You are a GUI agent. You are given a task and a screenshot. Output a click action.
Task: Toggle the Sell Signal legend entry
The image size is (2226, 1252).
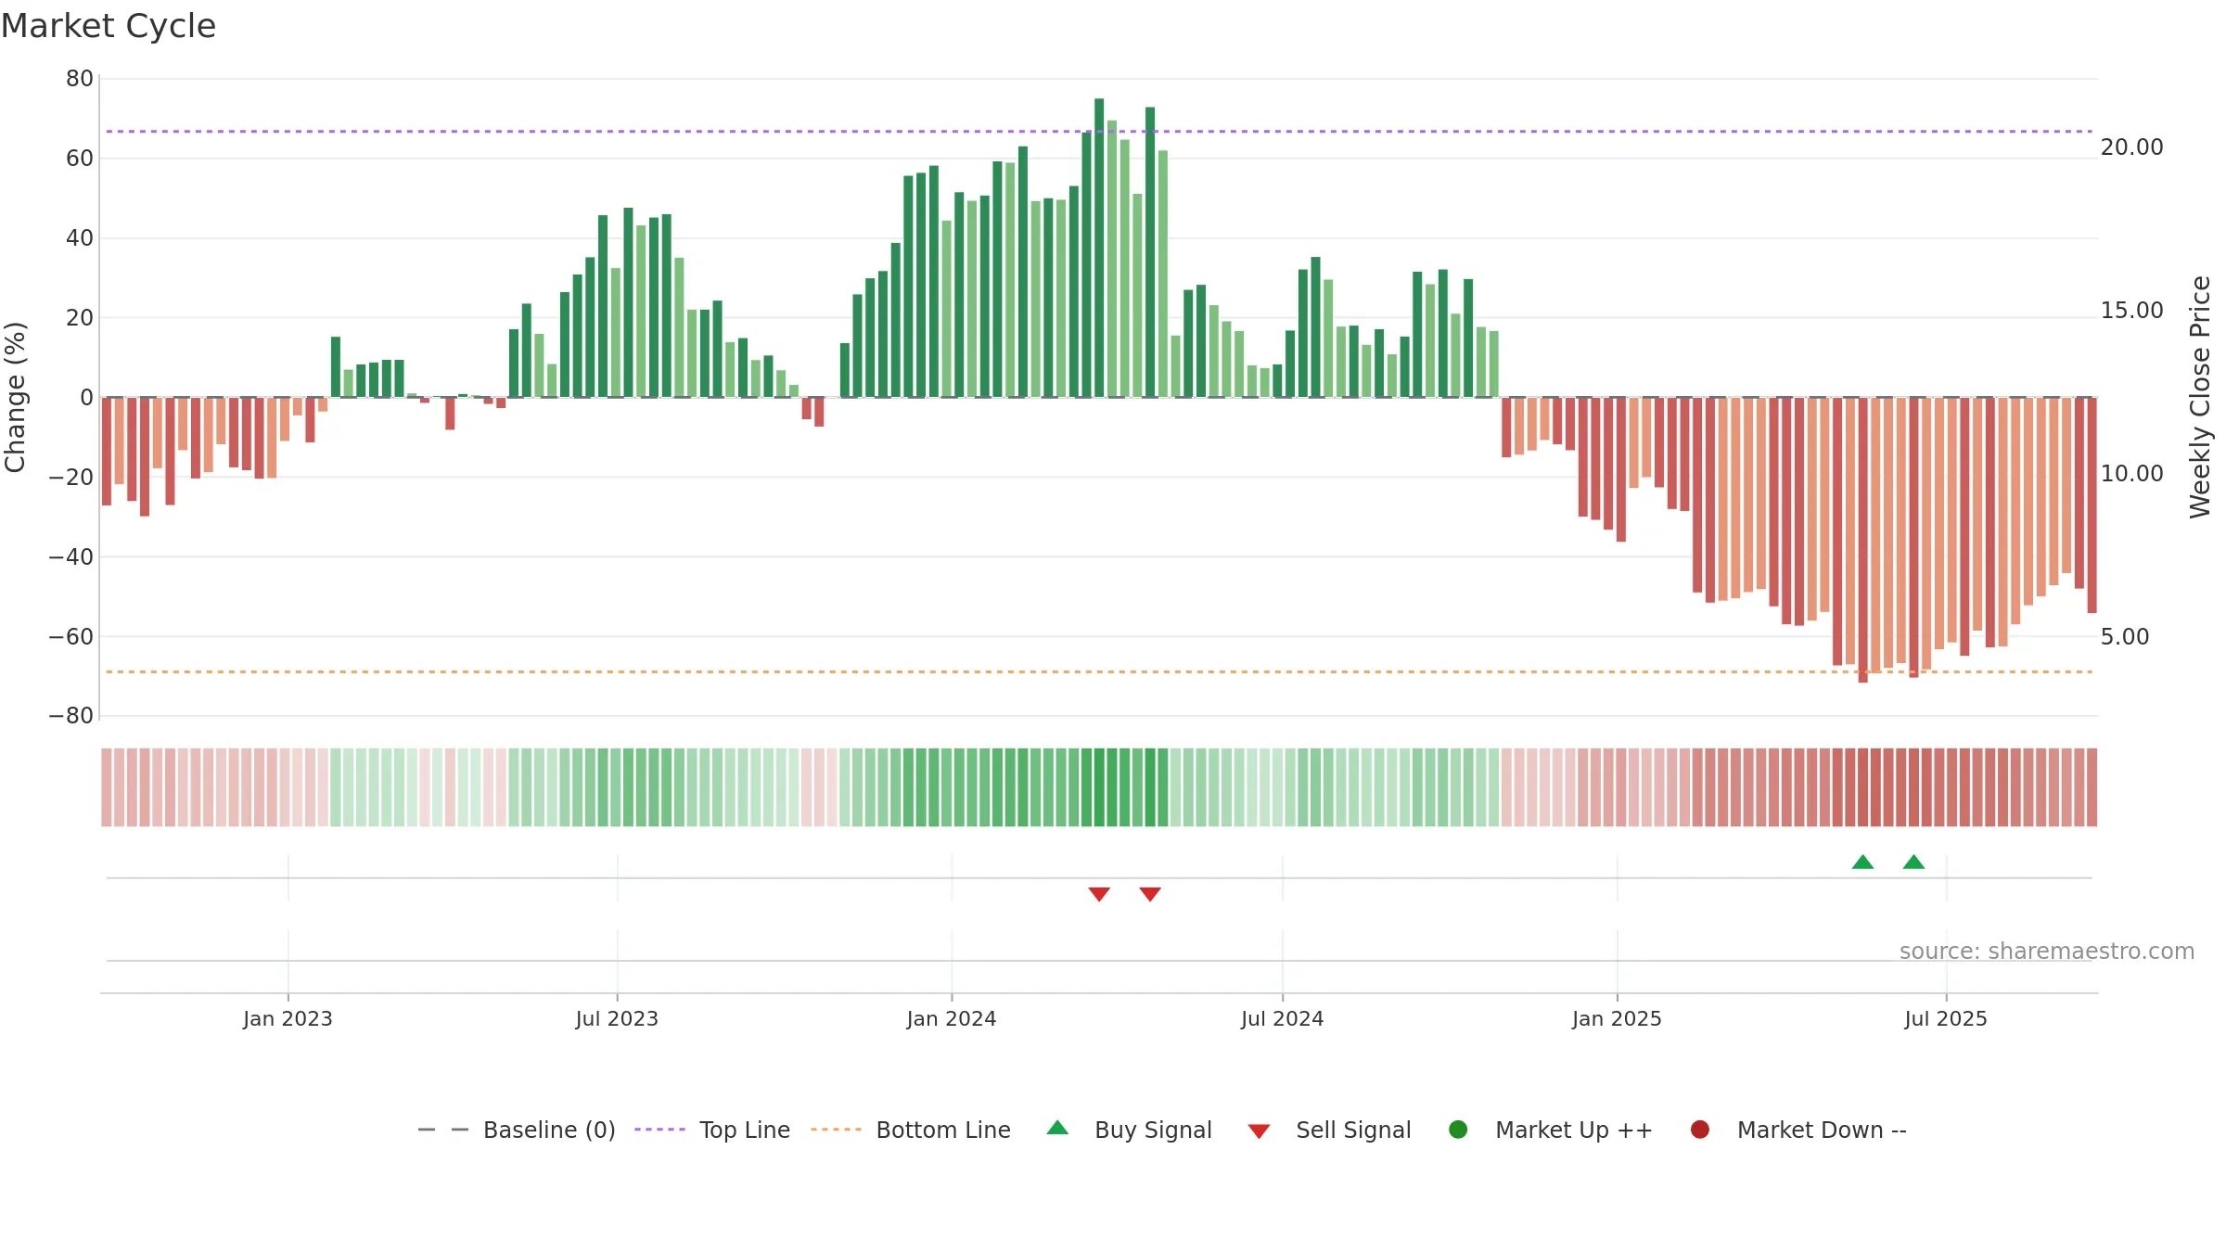click(x=1329, y=1130)
